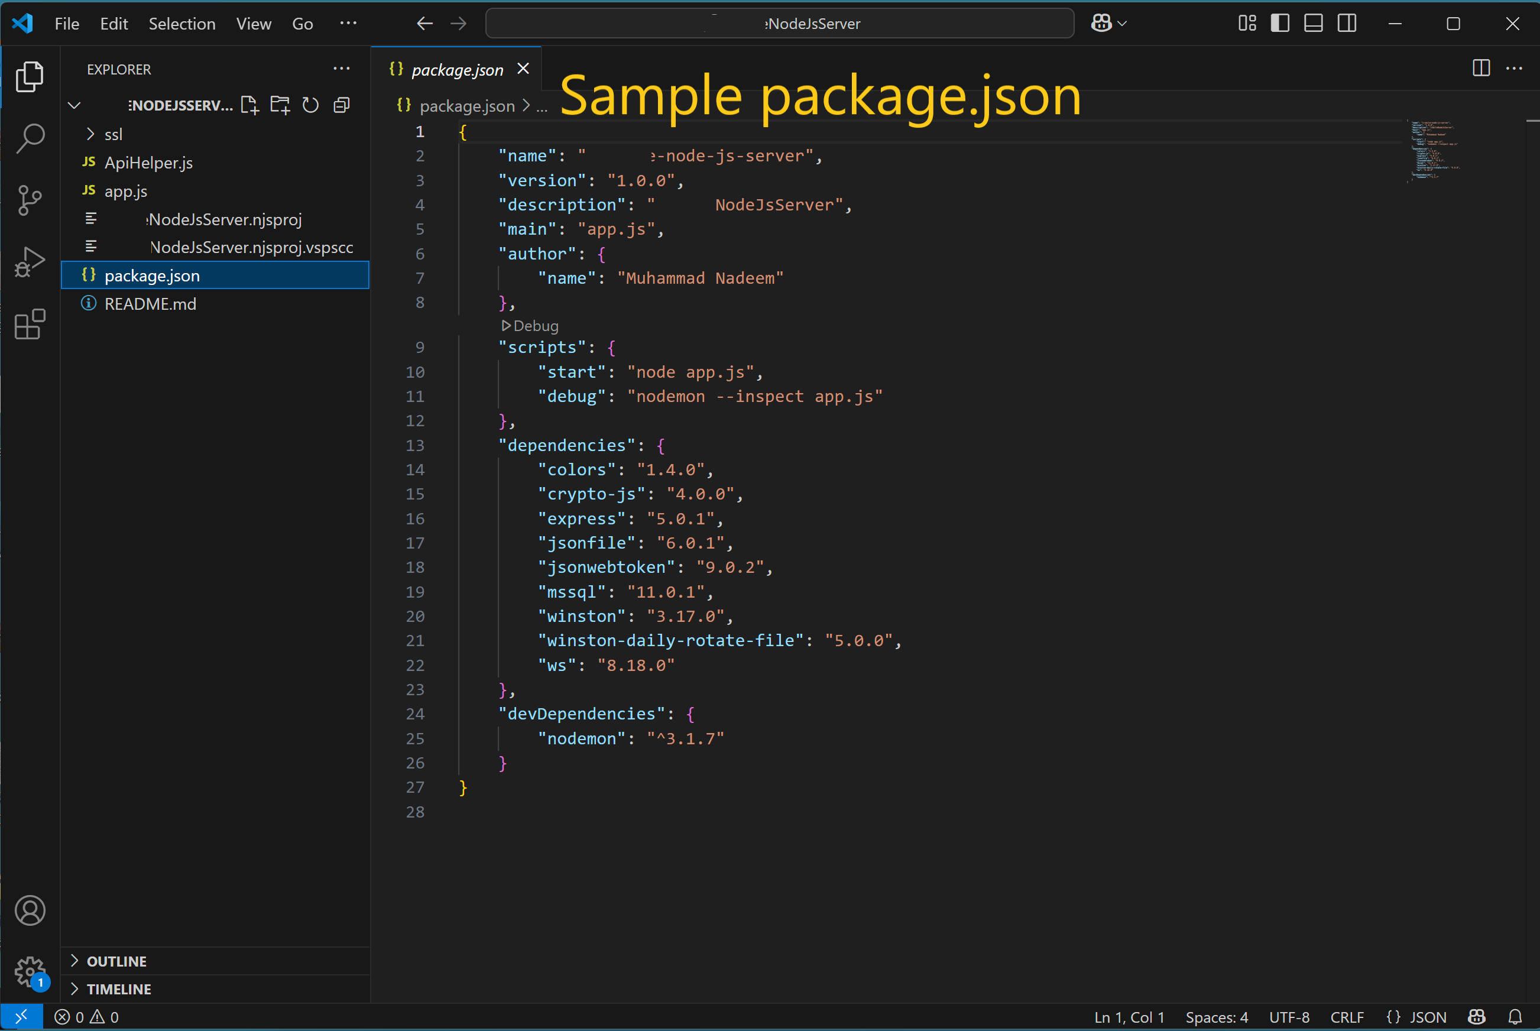Open the View menu
Viewport: 1540px width, 1031px height.
click(254, 24)
